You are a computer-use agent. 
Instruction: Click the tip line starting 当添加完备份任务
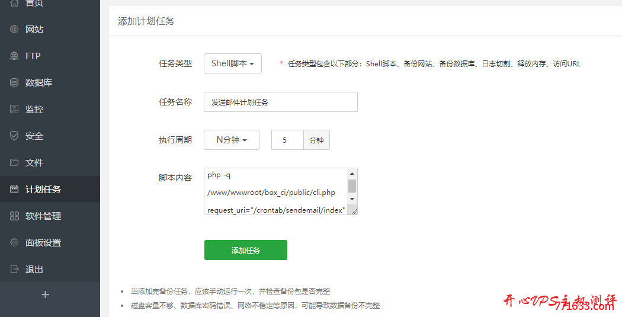[x=230, y=291]
